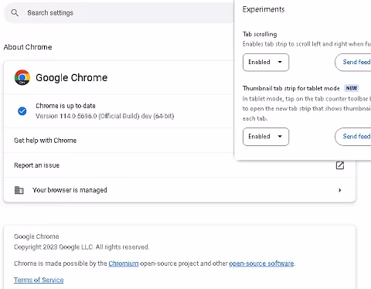
Task: Click the Chrome is up to date text
Action: (66, 106)
